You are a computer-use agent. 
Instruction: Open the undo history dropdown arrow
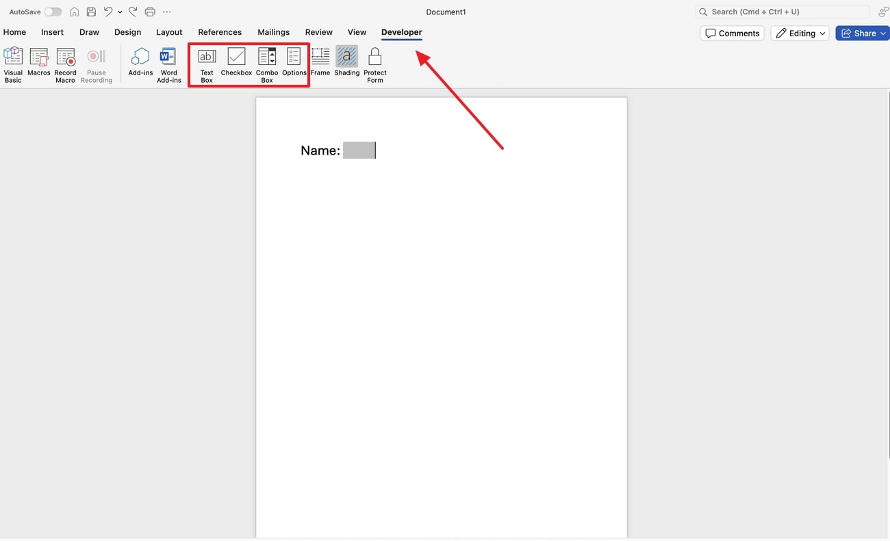[x=120, y=12]
